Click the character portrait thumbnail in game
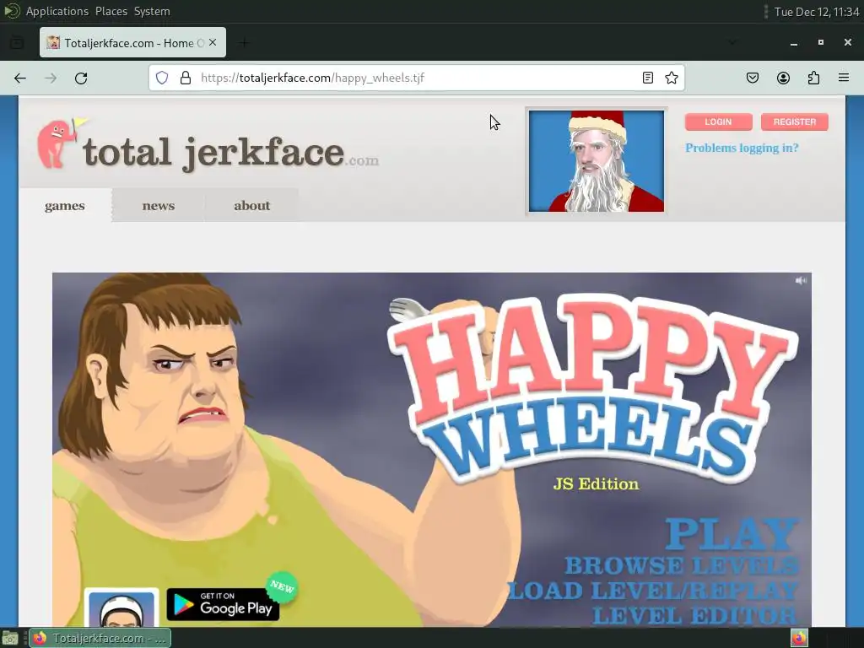The height and width of the screenshot is (648, 864). point(121,607)
